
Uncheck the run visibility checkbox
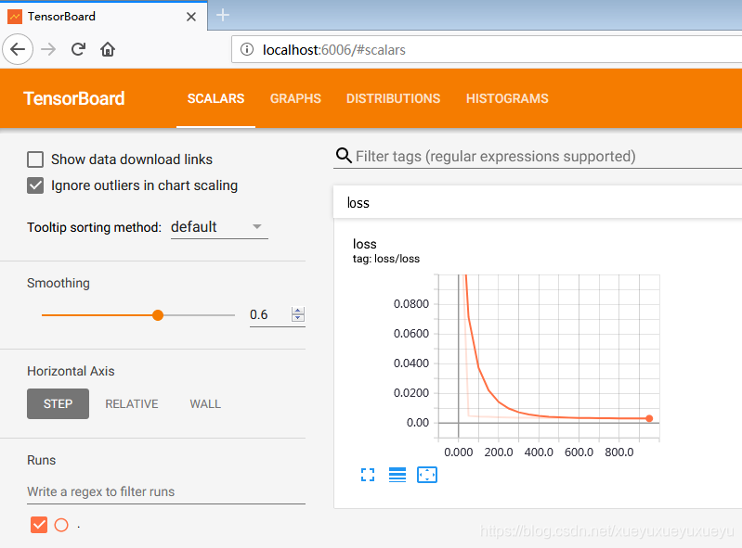click(39, 525)
